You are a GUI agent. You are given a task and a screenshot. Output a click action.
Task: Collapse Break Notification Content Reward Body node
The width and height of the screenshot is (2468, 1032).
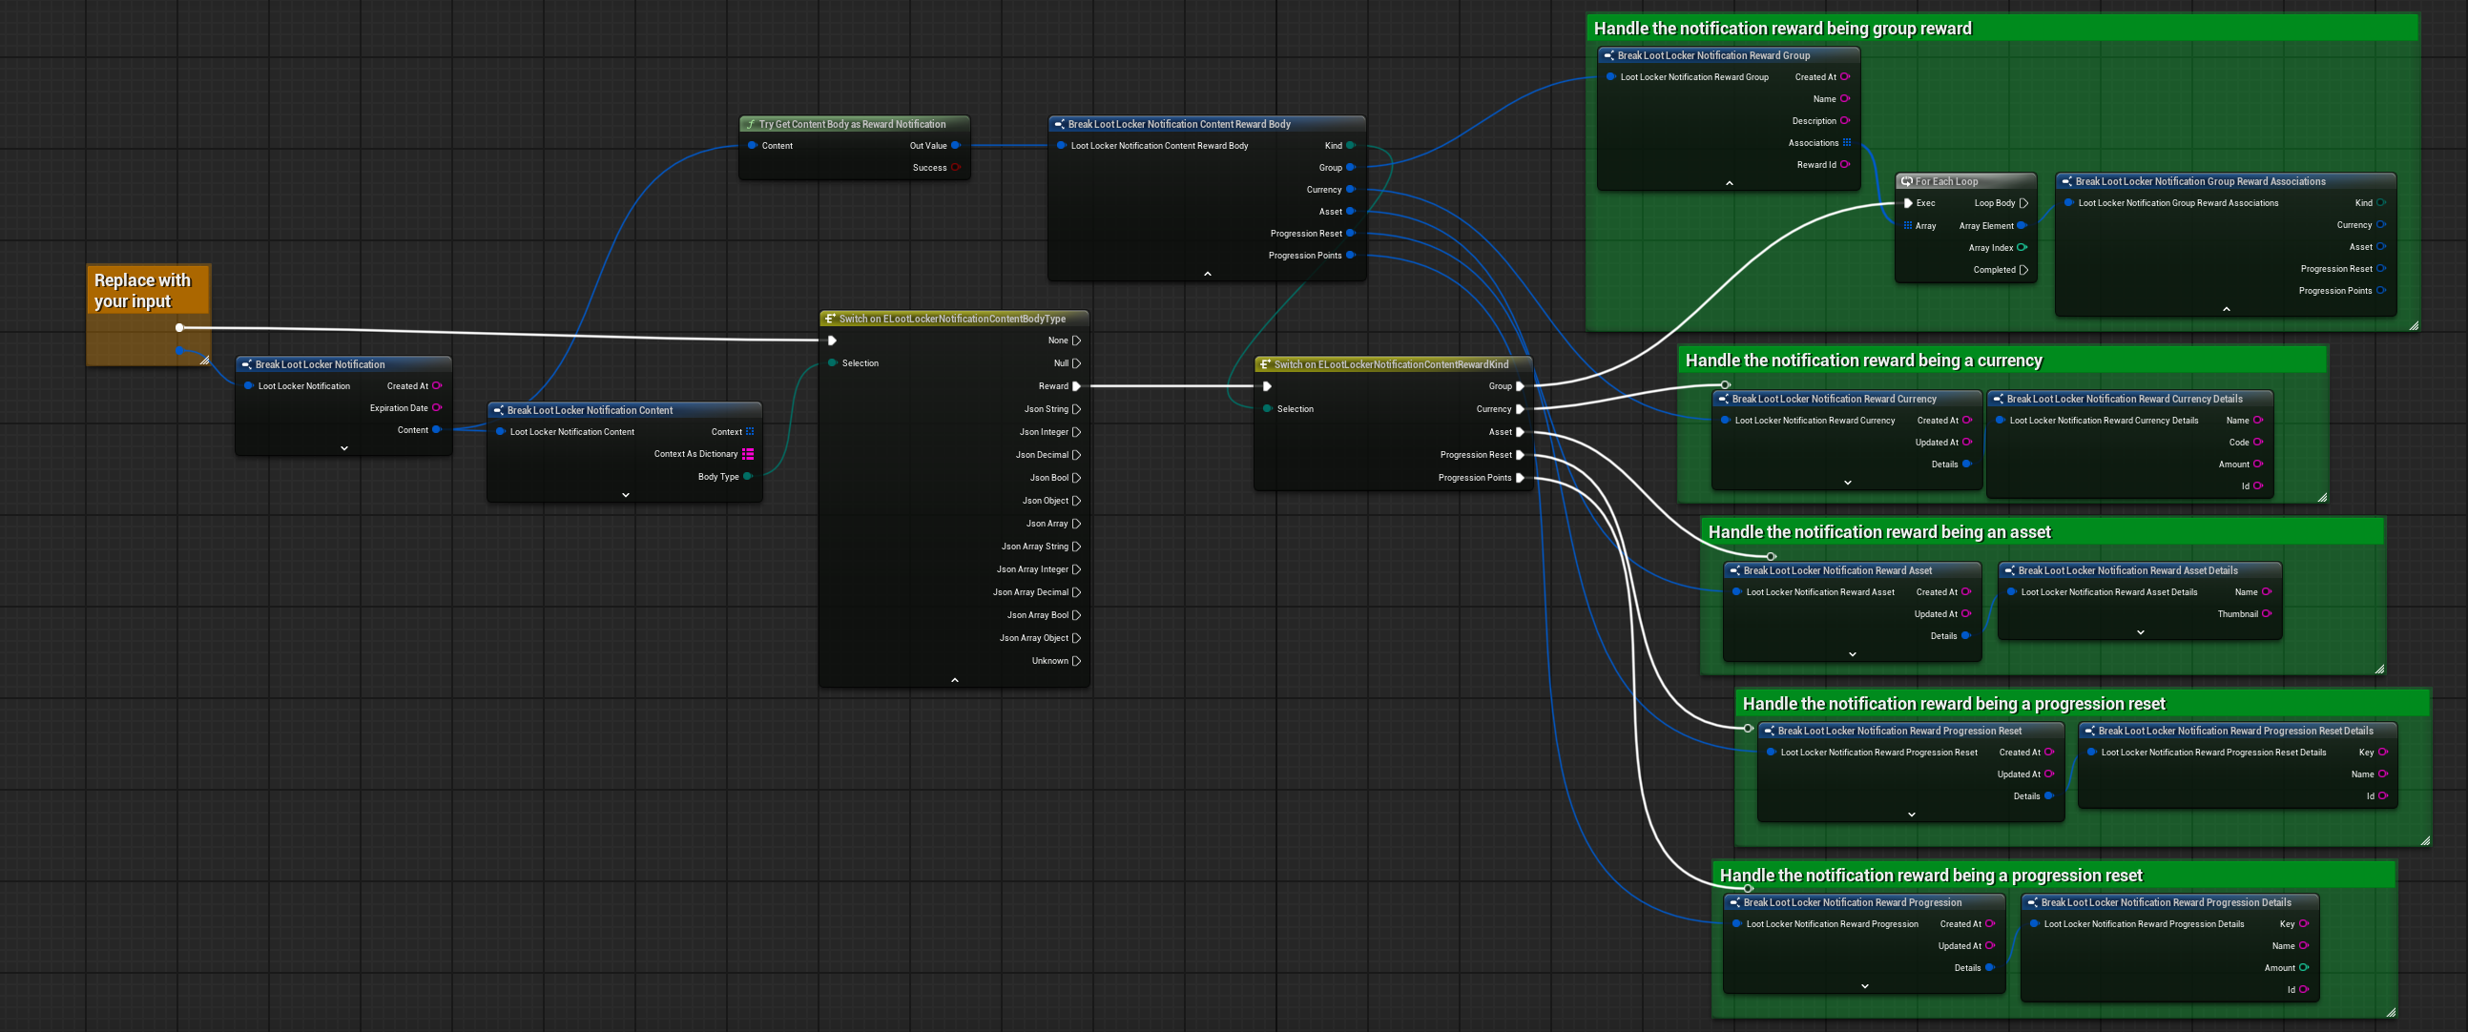pos(1207,274)
